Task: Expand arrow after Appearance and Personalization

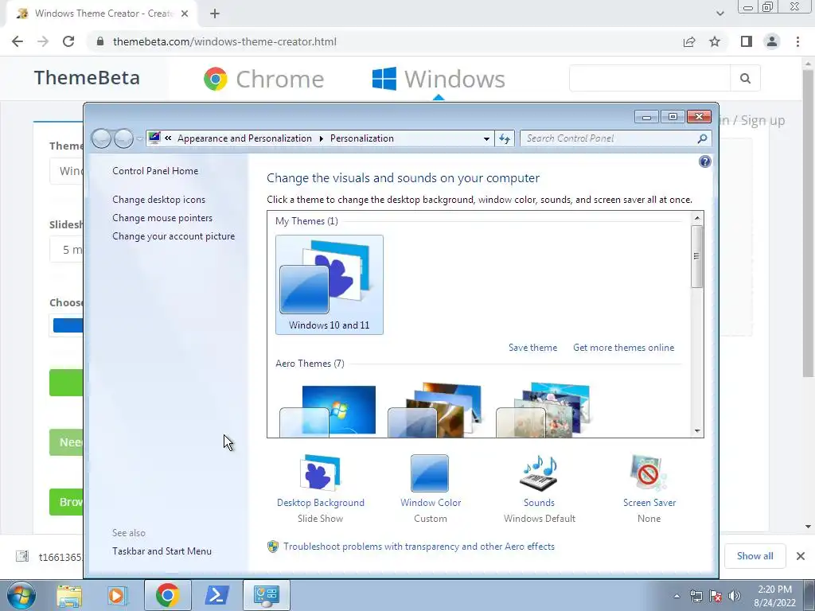Action: tap(321, 138)
